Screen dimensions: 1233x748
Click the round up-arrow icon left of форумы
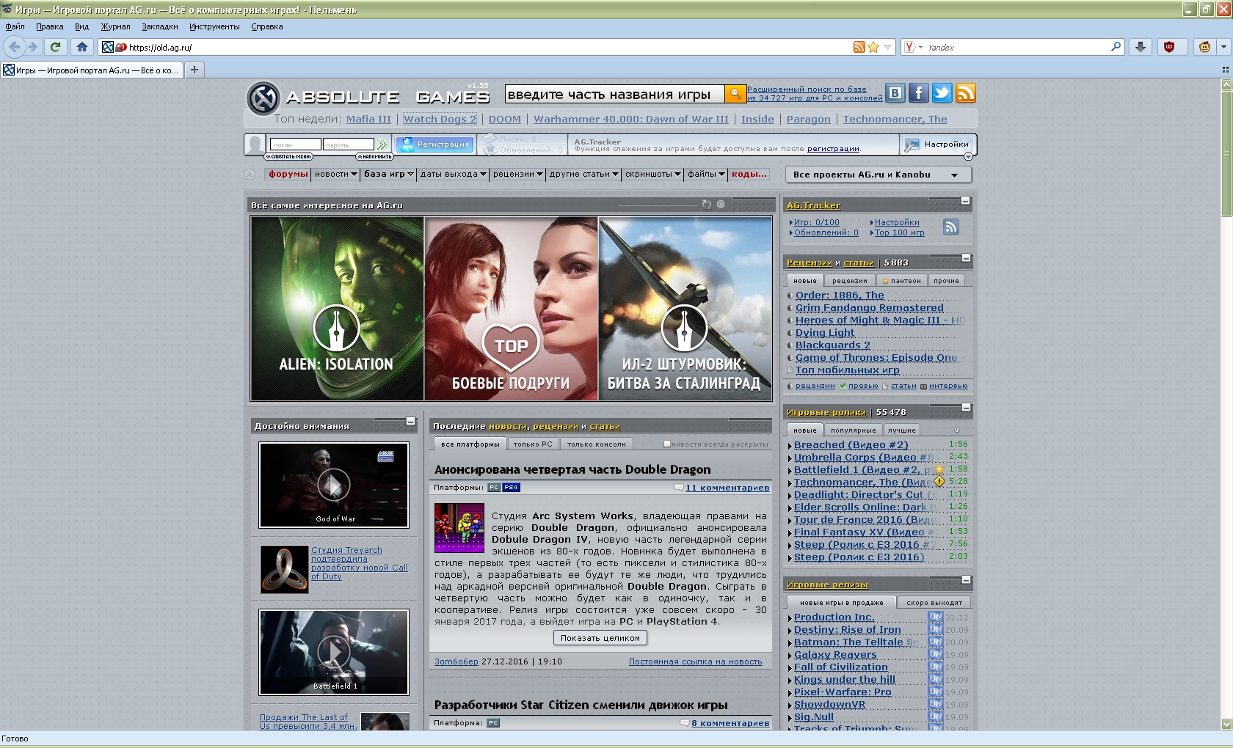click(250, 175)
